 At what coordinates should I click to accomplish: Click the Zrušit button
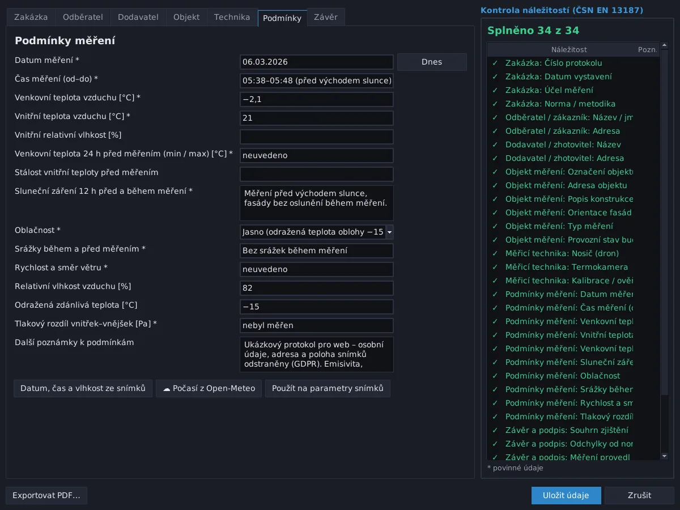tap(639, 495)
